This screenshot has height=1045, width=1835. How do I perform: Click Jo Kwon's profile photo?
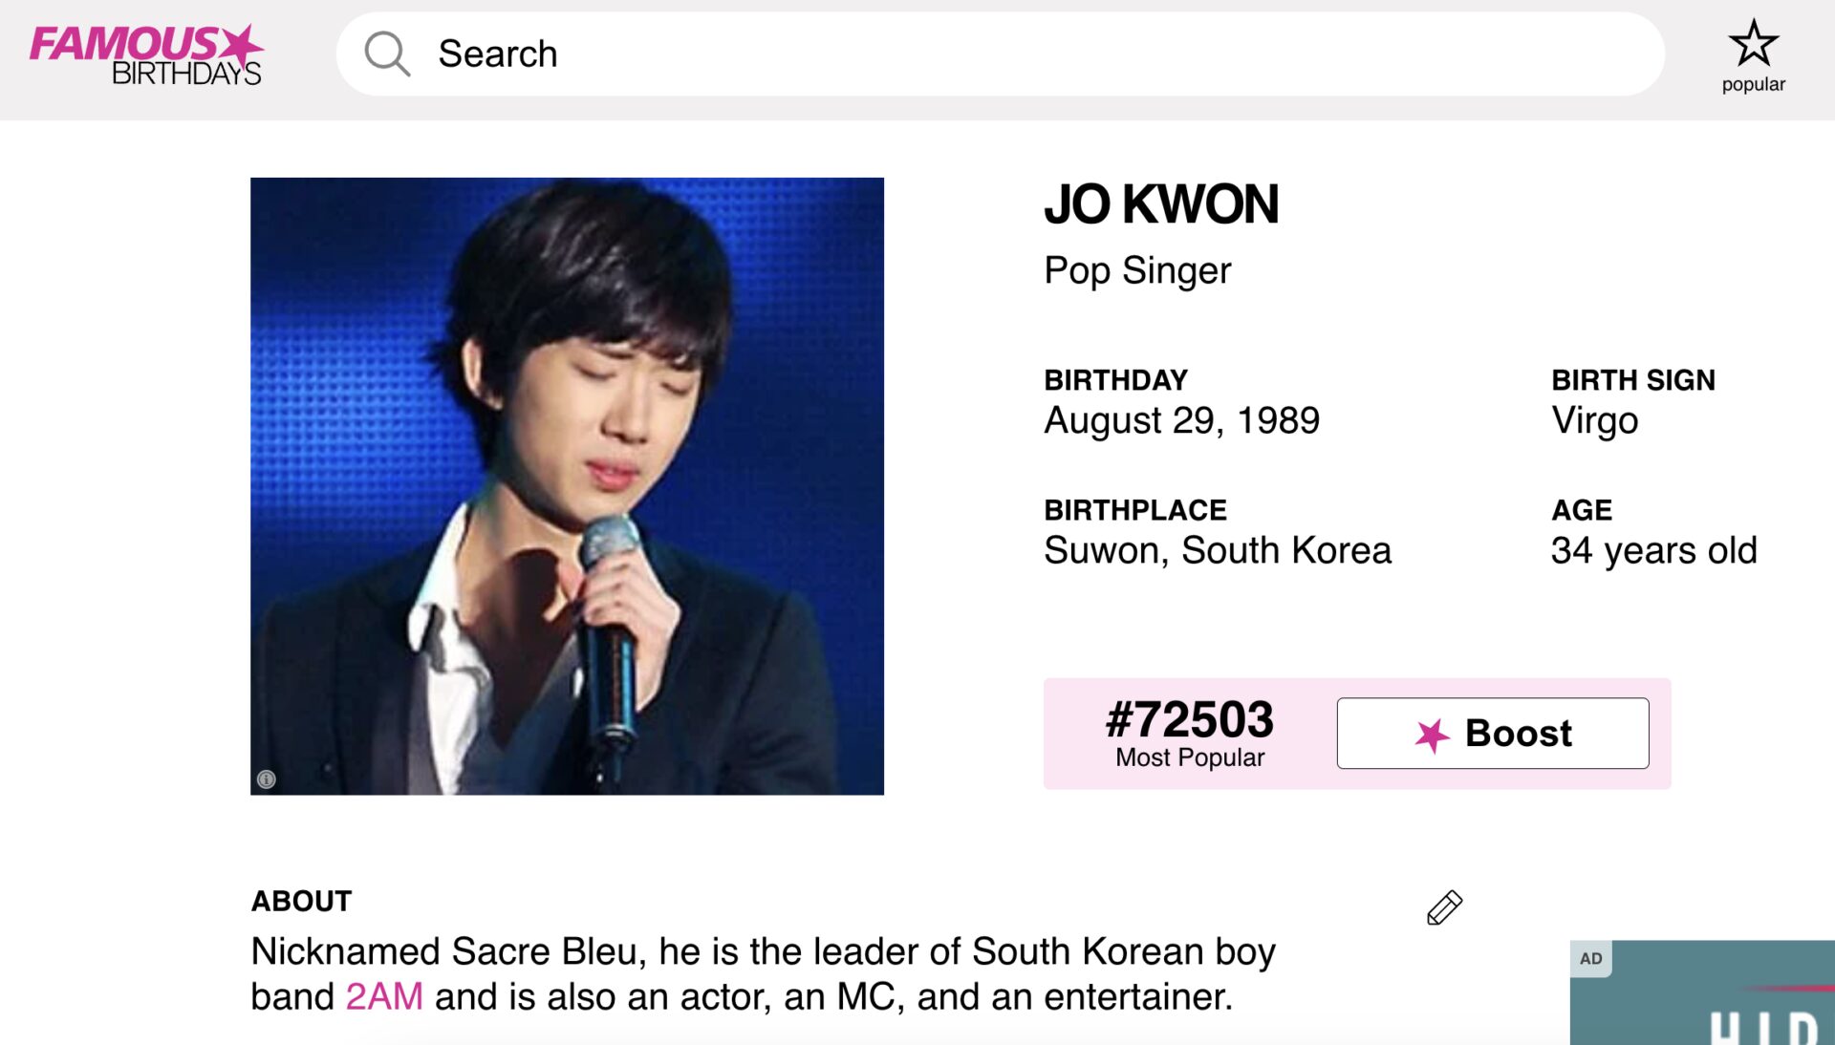[x=567, y=485]
